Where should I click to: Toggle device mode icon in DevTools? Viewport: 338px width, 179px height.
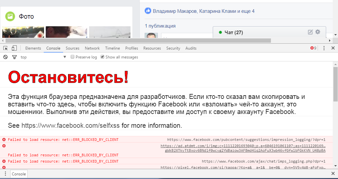pyautogui.click(x=14, y=48)
